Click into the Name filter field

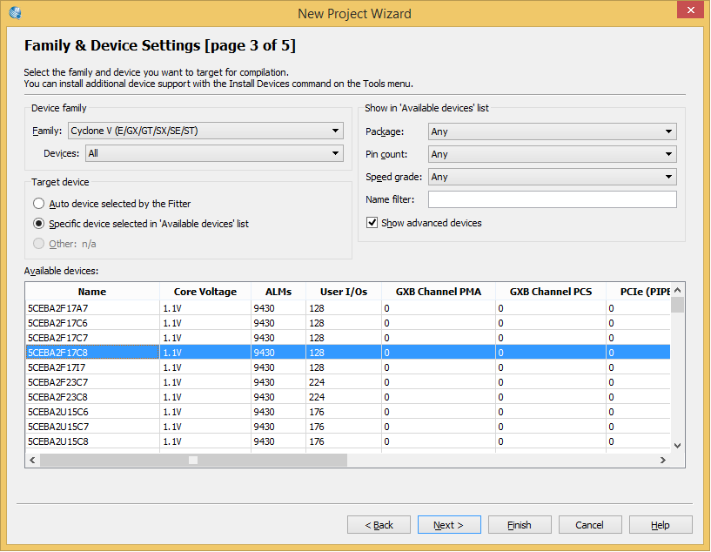pyautogui.click(x=553, y=199)
